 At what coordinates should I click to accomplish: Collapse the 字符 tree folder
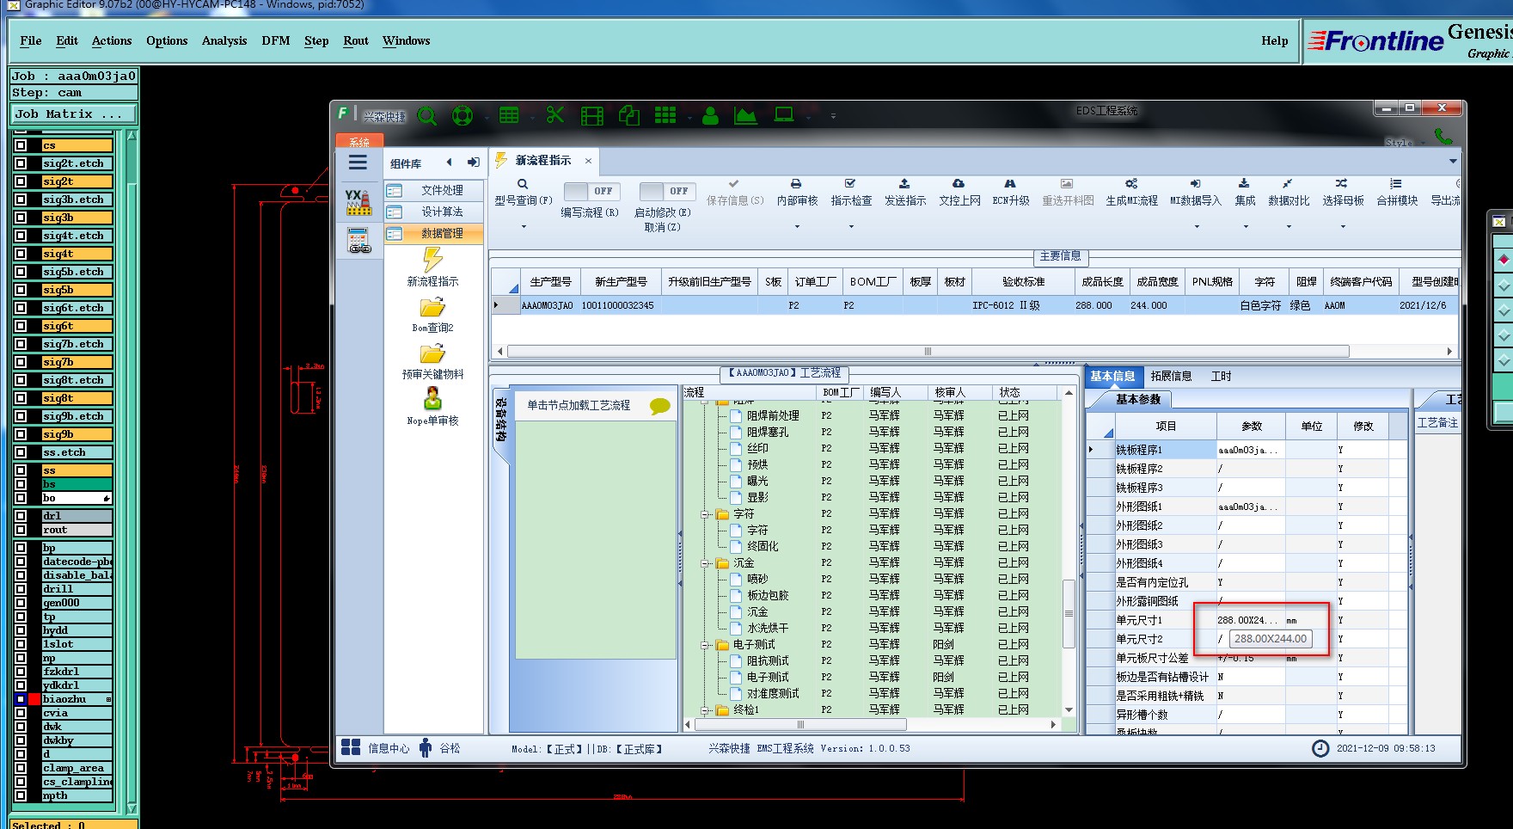point(705,514)
